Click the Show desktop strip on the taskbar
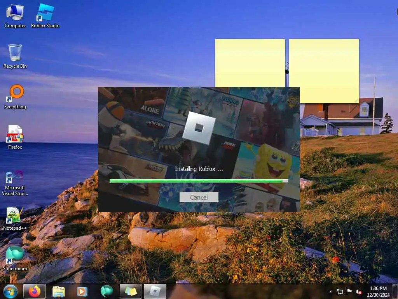Viewport: 398px width, 299px height. coord(396,291)
